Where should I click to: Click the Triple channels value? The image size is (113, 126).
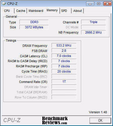coord(94,22)
